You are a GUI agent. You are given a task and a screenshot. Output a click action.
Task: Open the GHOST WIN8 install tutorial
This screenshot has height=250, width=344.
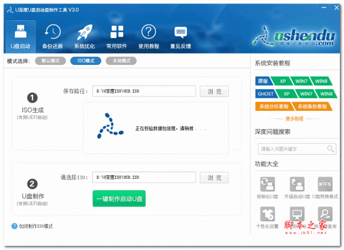coord(326,94)
